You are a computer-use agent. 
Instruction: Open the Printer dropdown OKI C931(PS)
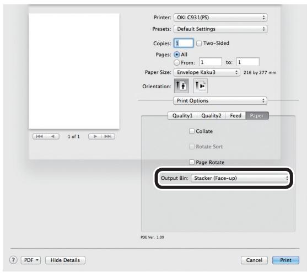coord(220,18)
